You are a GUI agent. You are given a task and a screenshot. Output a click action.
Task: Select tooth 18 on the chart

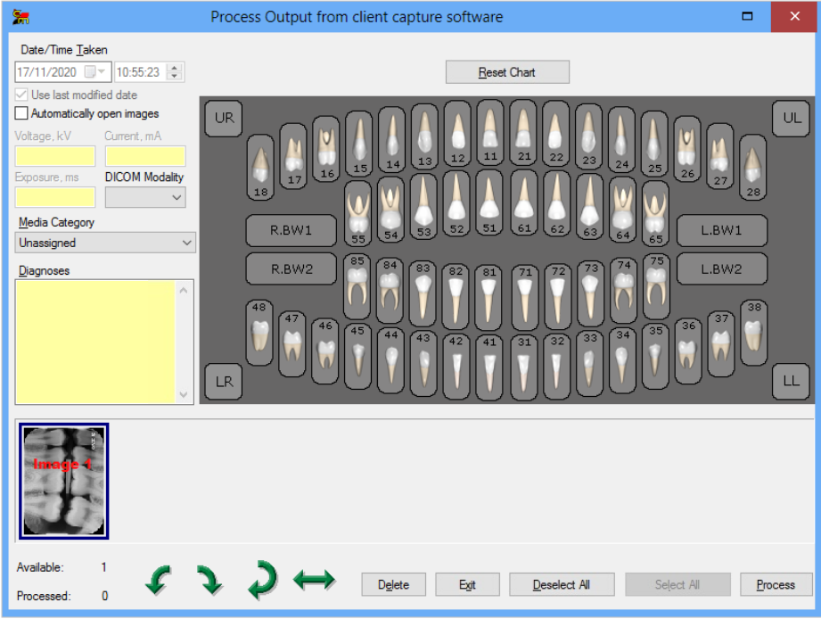click(x=260, y=168)
